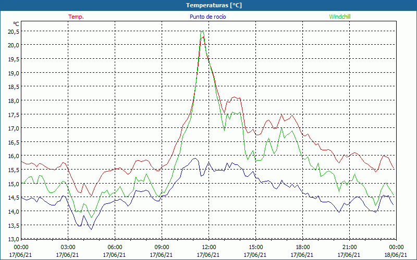
Task: Click the '20,0' y-axis value
Action: 14,45
